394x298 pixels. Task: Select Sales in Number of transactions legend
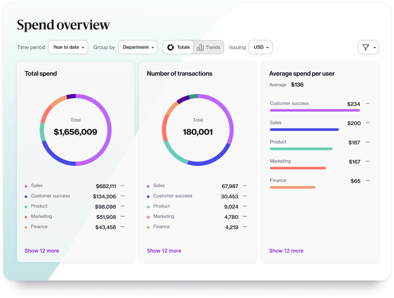pyautogui.click(x=159, y=186)
